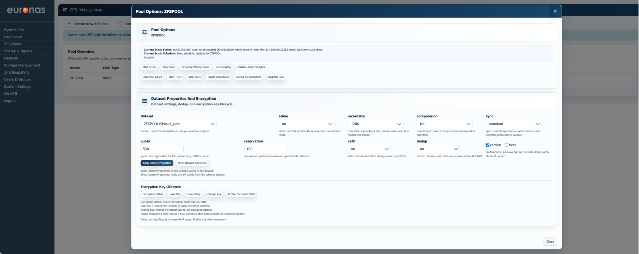
Task: Click the Dataset Properties list icon
Action: pos(145,101)
